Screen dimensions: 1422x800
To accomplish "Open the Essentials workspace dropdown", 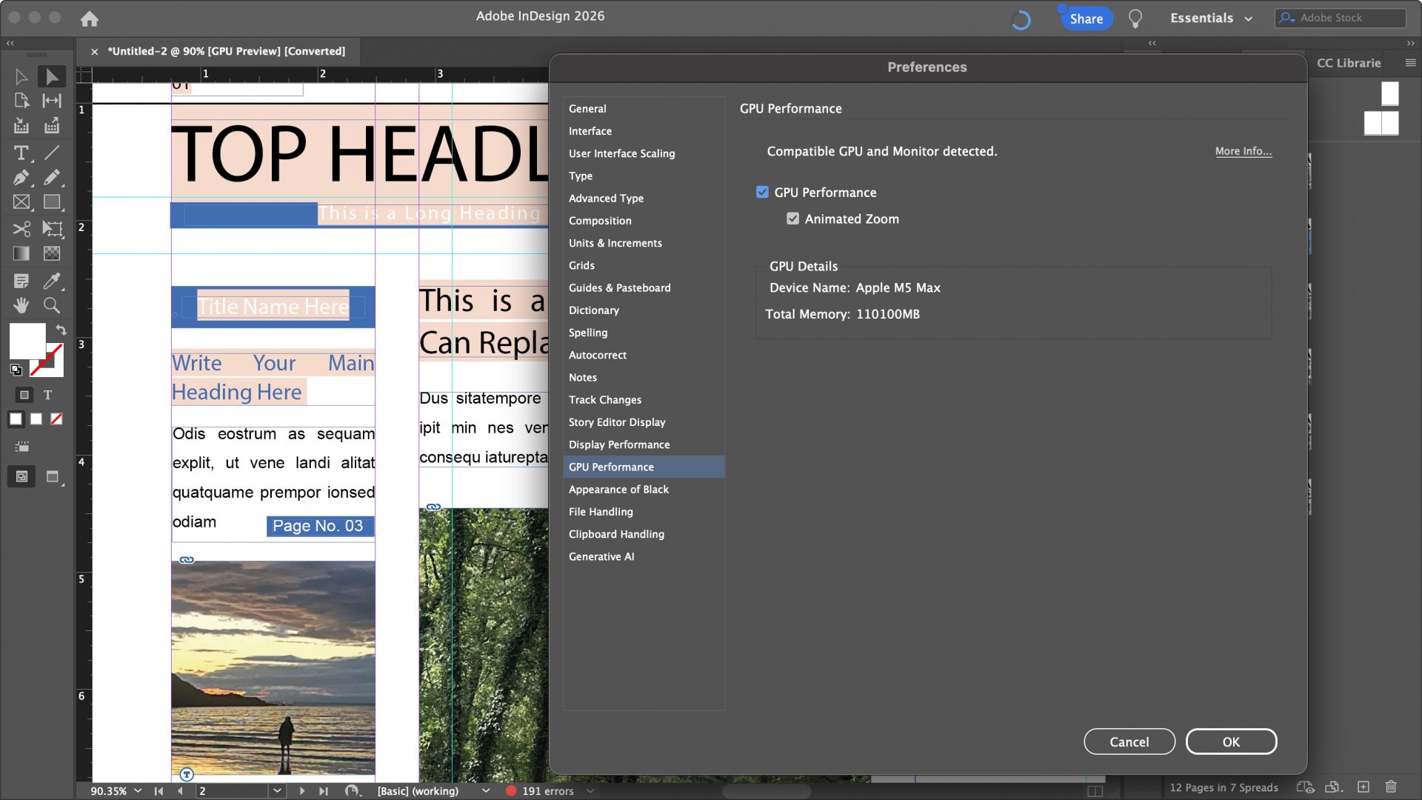I will point(1212,18).
